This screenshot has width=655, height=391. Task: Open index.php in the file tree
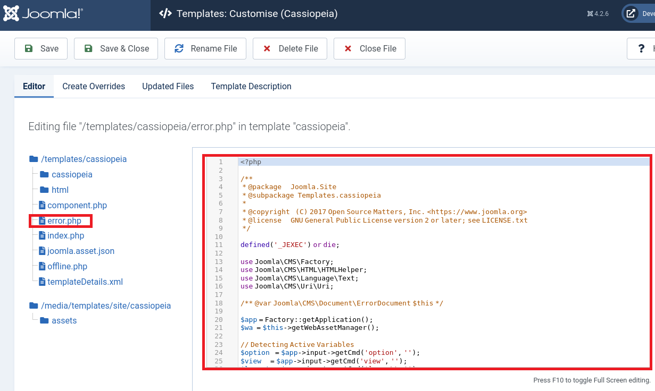point(65,235)
